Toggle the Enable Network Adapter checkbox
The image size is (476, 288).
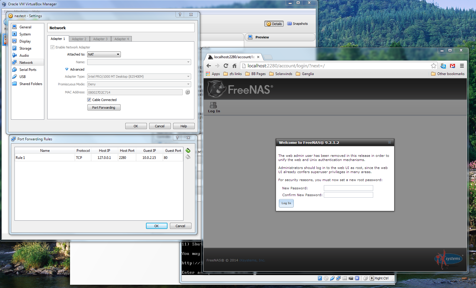[x=53, y=47]
